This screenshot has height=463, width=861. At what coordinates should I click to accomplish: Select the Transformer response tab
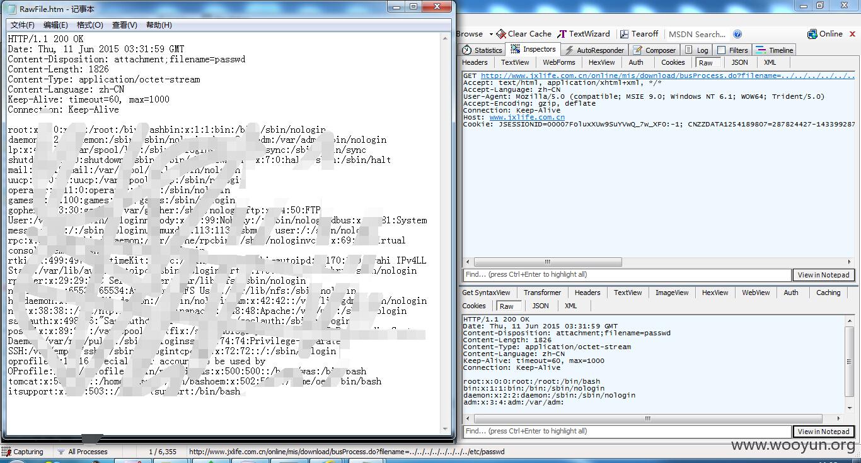pos(542,293)
